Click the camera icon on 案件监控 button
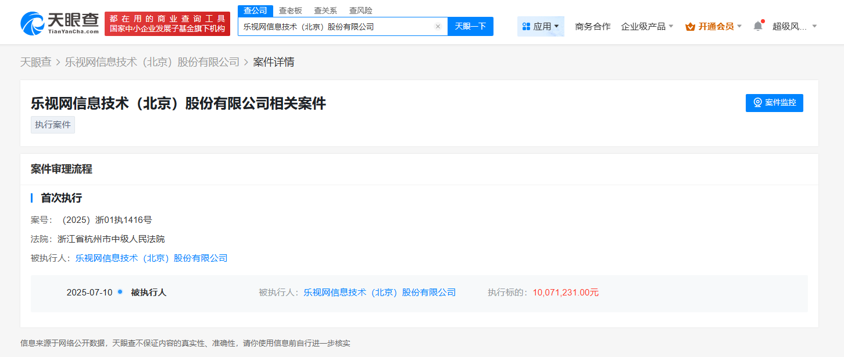Screen dimensions: 844x357 [757, 103]
